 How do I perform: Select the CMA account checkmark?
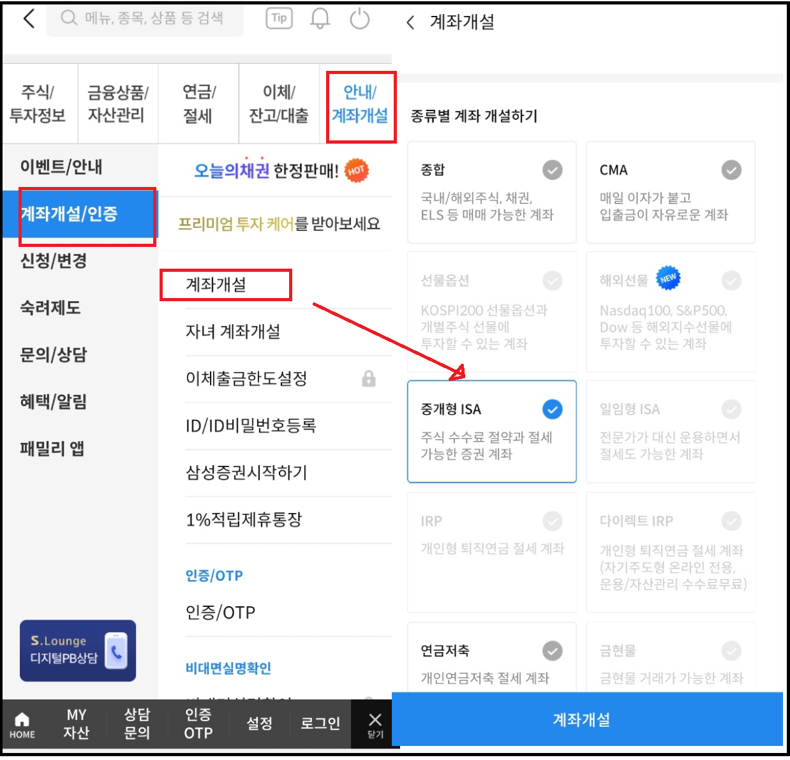[731, 170]
